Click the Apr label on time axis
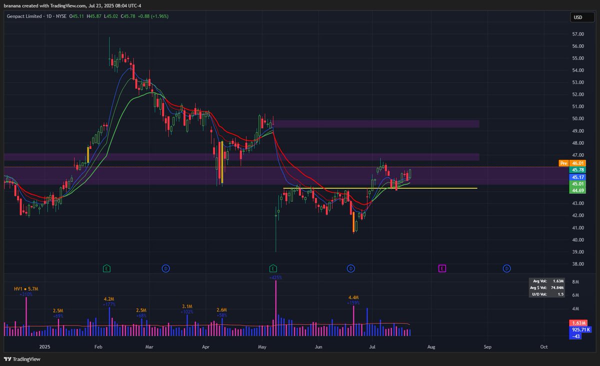Screen dimensions: 600x366 (206, 346)
